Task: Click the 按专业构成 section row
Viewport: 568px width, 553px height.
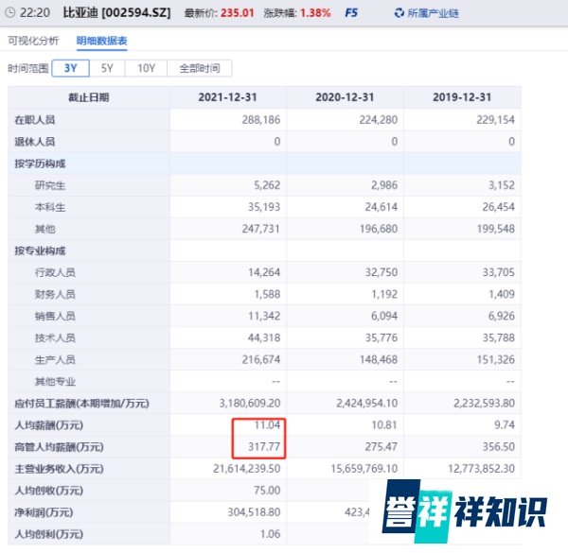Action: pyautogui.click(x=264, y=251)
